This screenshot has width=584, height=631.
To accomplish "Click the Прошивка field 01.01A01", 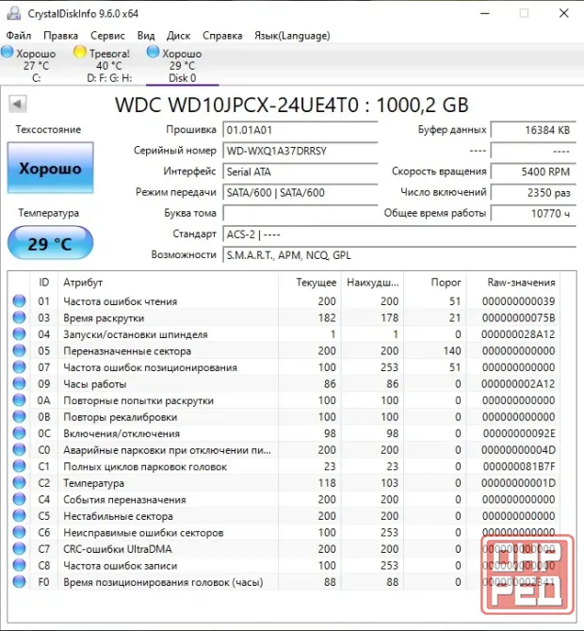I will point(300,130).
